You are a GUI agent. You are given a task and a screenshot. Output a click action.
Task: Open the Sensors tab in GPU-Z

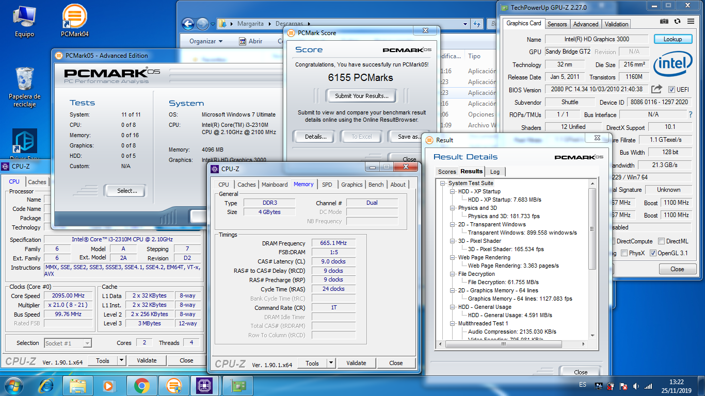pyautogui.click(x=557, y=24)
